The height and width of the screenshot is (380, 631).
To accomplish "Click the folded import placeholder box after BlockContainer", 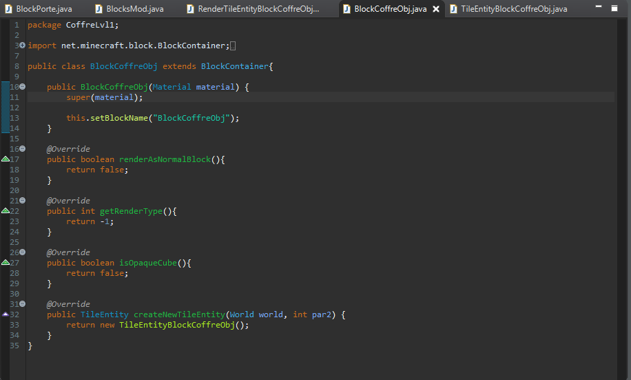I will click(232, 46).
